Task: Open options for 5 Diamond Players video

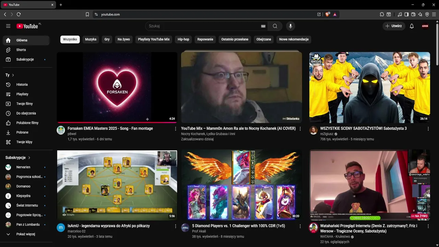Action: (x=300, y=226)
